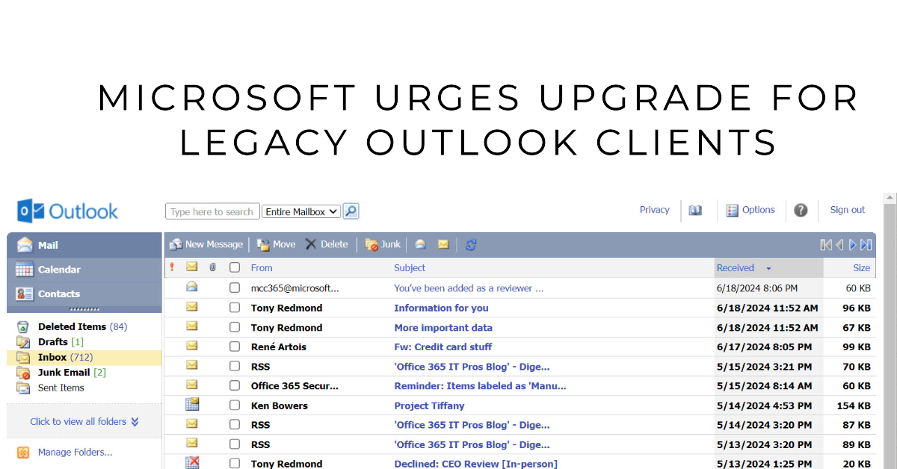This screenshot has width=897, height=469.
Task: Go to the next page arrow
Action: tap(852, 245)
